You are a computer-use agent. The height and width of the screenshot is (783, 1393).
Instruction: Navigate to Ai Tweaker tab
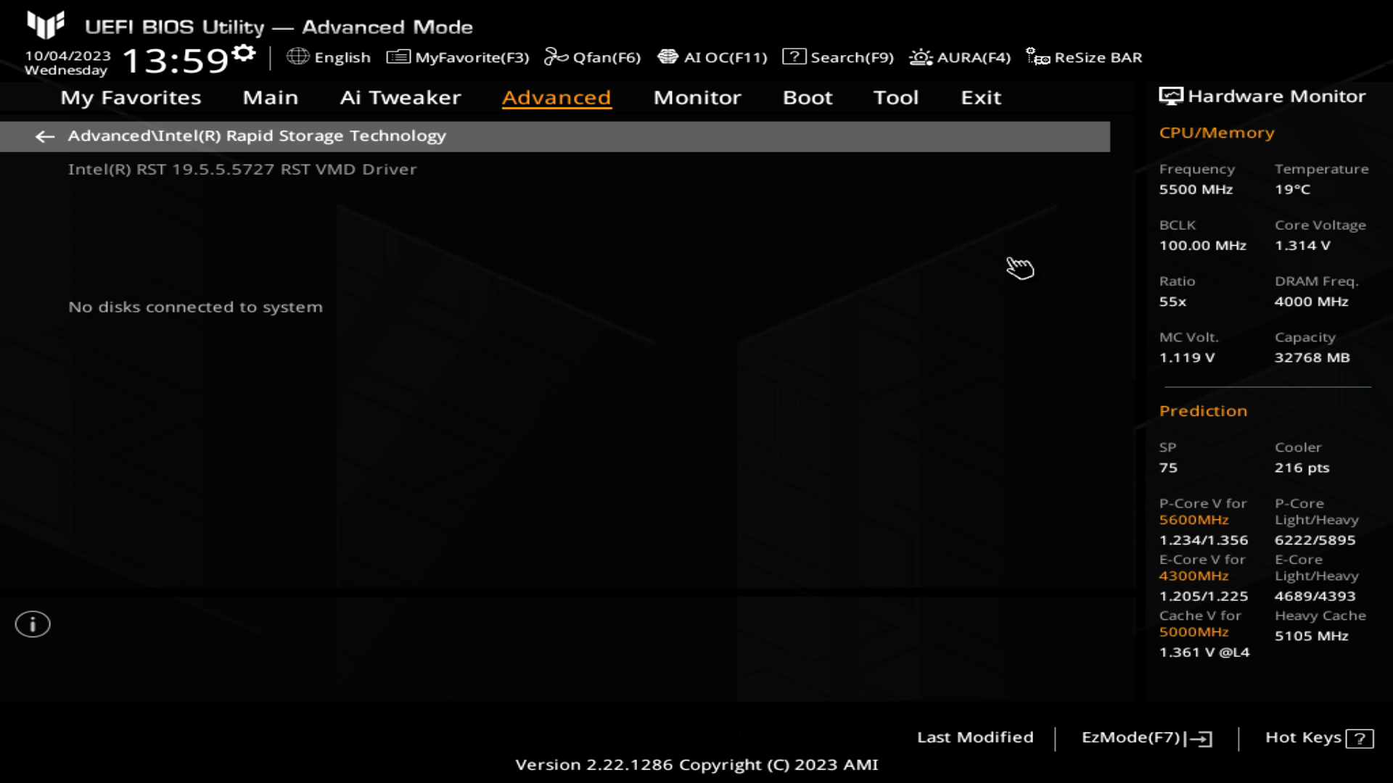[401, 98]
